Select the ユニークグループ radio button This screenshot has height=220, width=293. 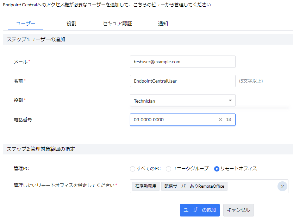coord(169,169)
